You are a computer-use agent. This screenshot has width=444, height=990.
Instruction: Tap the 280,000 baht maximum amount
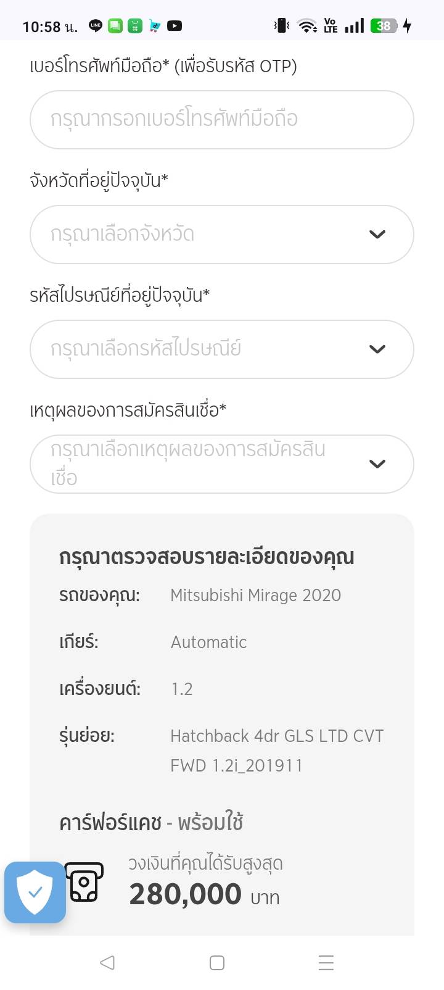[x=185, y=894]
